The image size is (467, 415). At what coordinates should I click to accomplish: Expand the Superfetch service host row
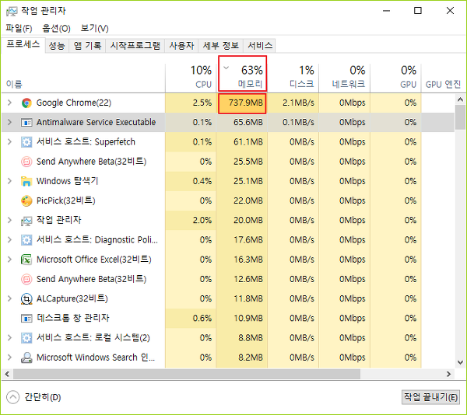9,141
